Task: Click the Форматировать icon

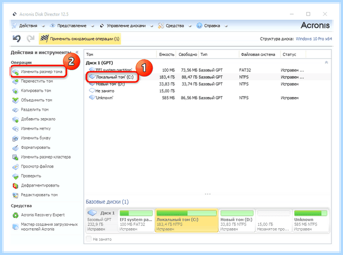Action: pos(15,148)
